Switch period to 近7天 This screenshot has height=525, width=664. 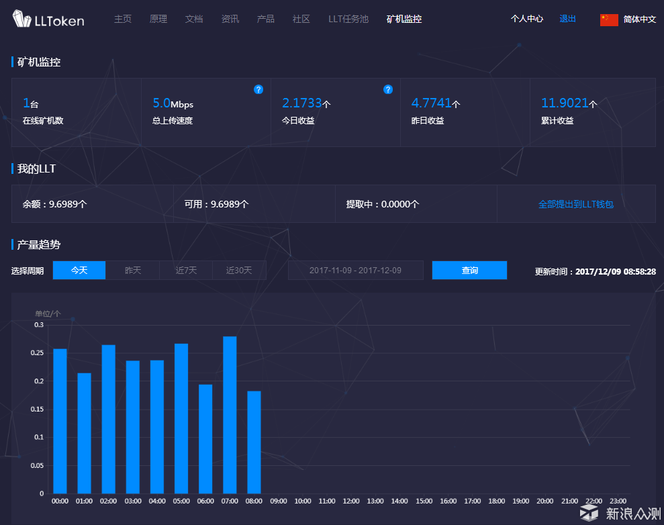point(186,271)
